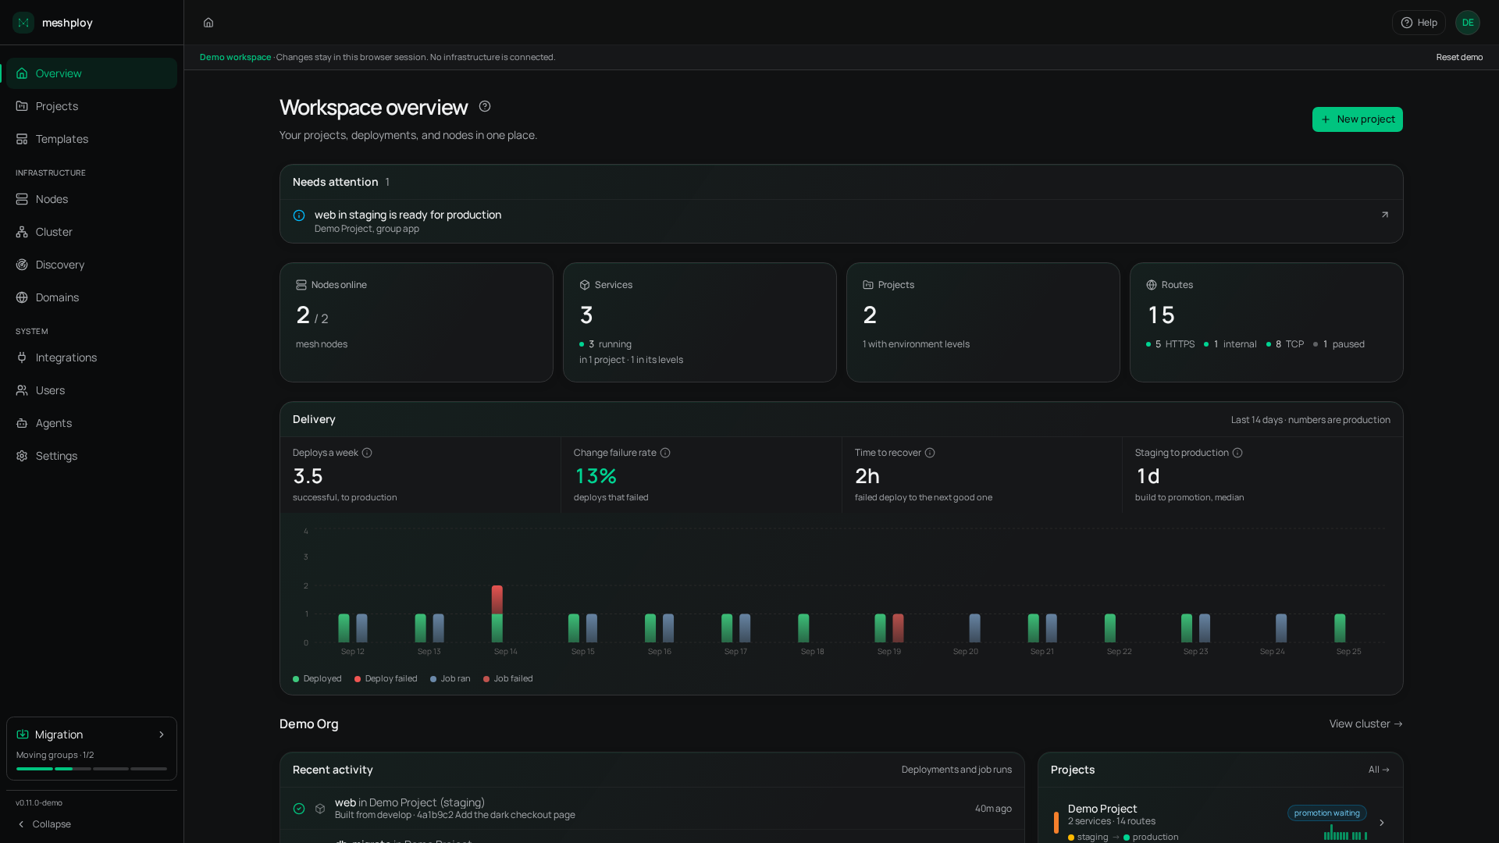Open View cluster link

1366,724
